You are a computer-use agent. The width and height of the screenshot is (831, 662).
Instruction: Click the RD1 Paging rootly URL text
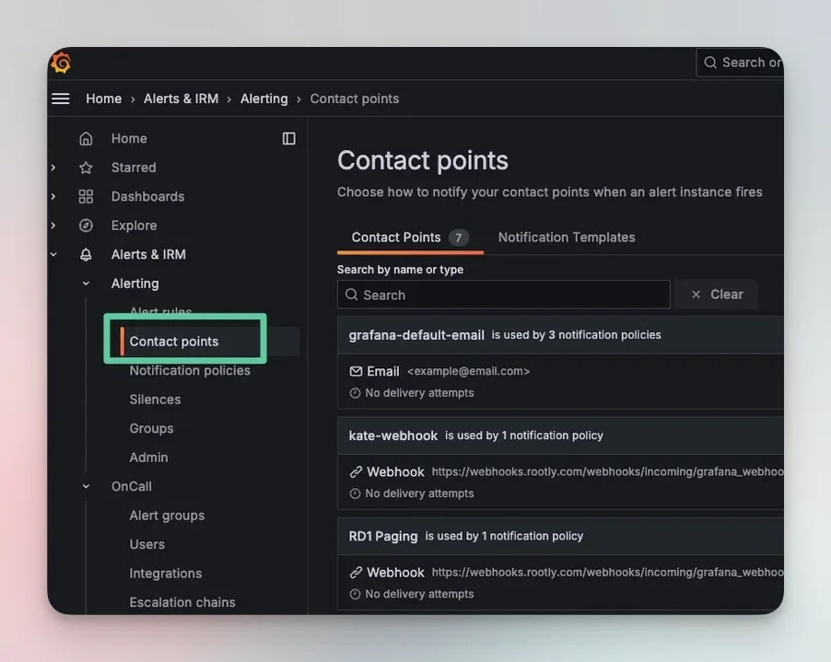pos(607,573)
